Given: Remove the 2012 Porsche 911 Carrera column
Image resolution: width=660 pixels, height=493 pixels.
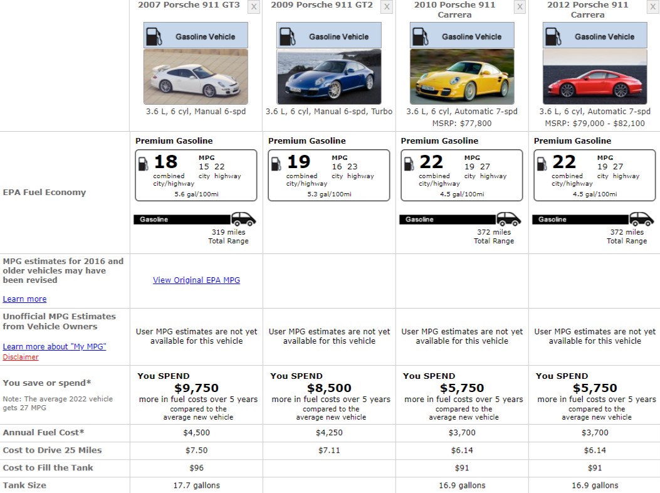Looking at the screenshot, I should click(653, 7).
